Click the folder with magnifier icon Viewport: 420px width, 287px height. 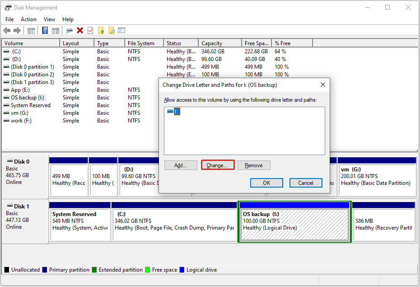tap(111, 31)
